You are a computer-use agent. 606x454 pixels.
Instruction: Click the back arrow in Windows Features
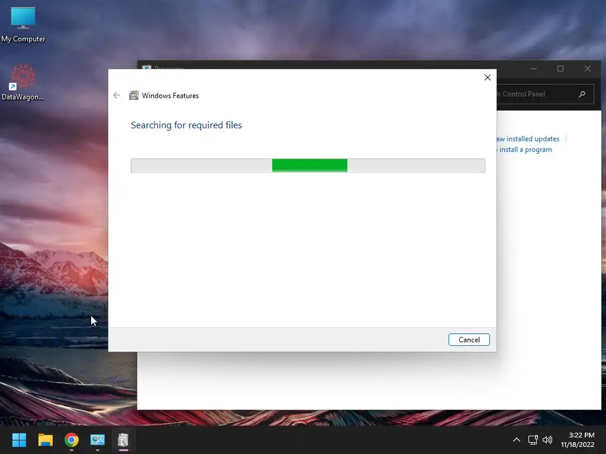coord(117,95)
